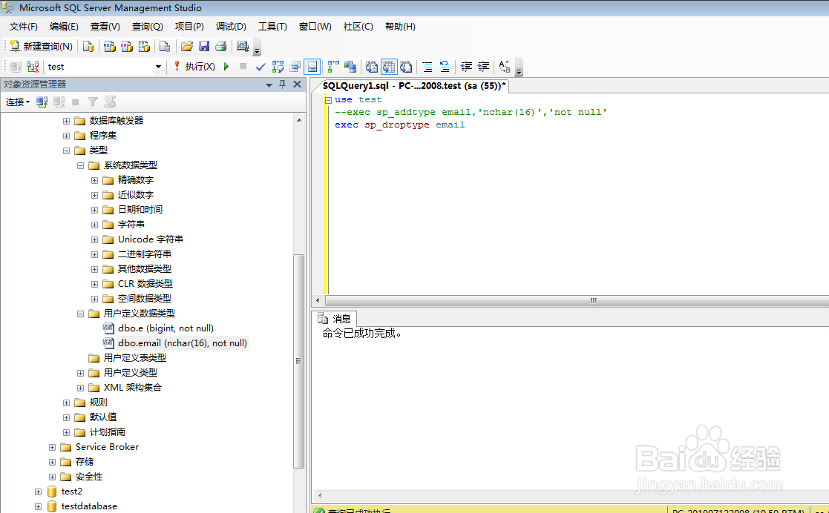This screenshot has width=829, height=513.
Task: Switch output to Results to File
Action: tap(406, 67)
